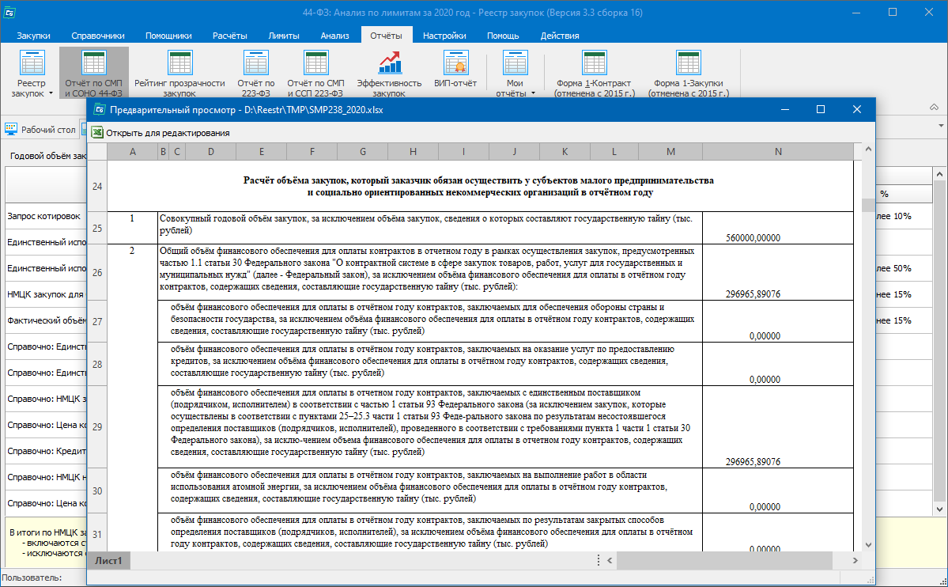Open the tab list dropdown in main window
Image resolution: width=948 pixels, height=587 pixels.
coord(941,126)
